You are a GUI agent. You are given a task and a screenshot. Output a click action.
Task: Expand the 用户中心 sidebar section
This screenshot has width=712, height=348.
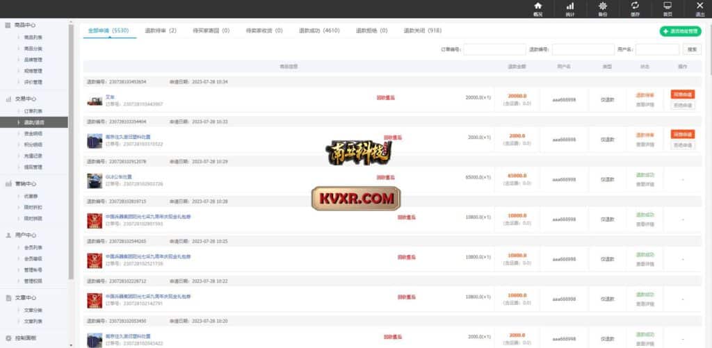pyautogui.click(x=26, y=235)
